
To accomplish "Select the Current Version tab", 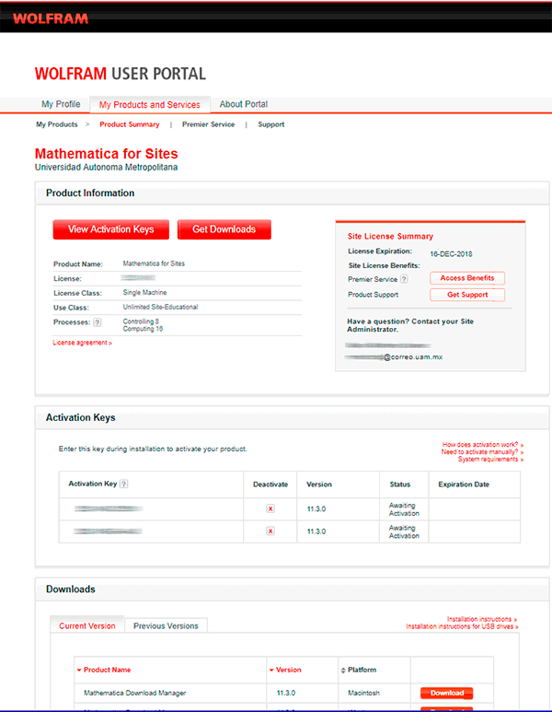I will (x=87, y=625).
